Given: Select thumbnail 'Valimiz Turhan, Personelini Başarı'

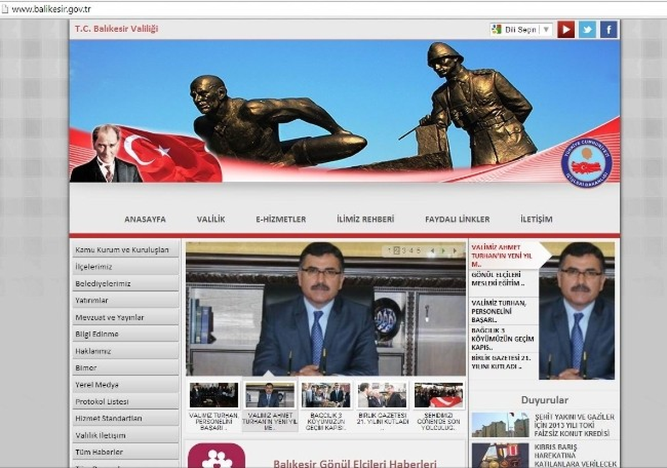Looking at the screenshot, I should pos(214,406).
